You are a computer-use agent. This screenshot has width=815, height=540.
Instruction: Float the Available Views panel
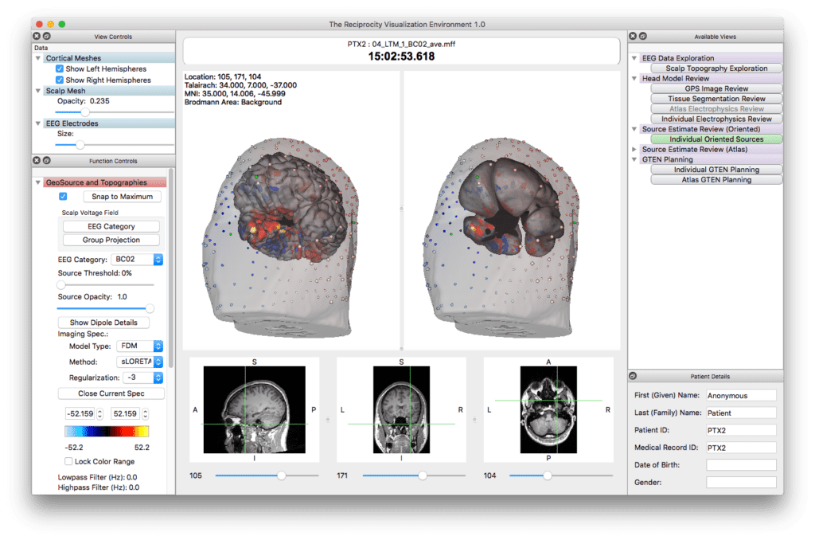tap(642, 36)
